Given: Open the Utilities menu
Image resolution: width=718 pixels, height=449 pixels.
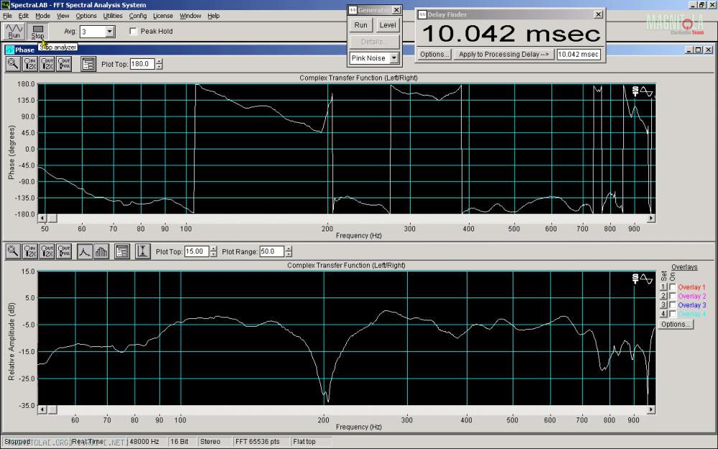Looking at the screenshot, I should coord(113,16).
